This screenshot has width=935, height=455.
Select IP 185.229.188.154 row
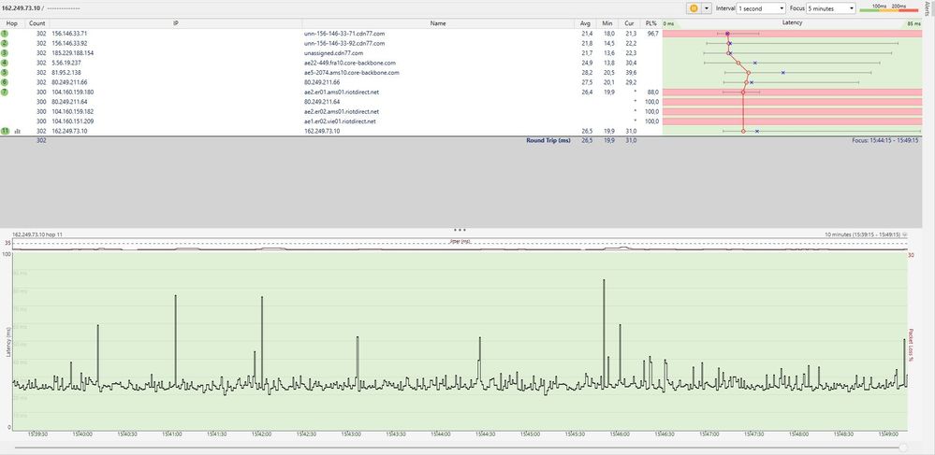click(x=73, y=53)
